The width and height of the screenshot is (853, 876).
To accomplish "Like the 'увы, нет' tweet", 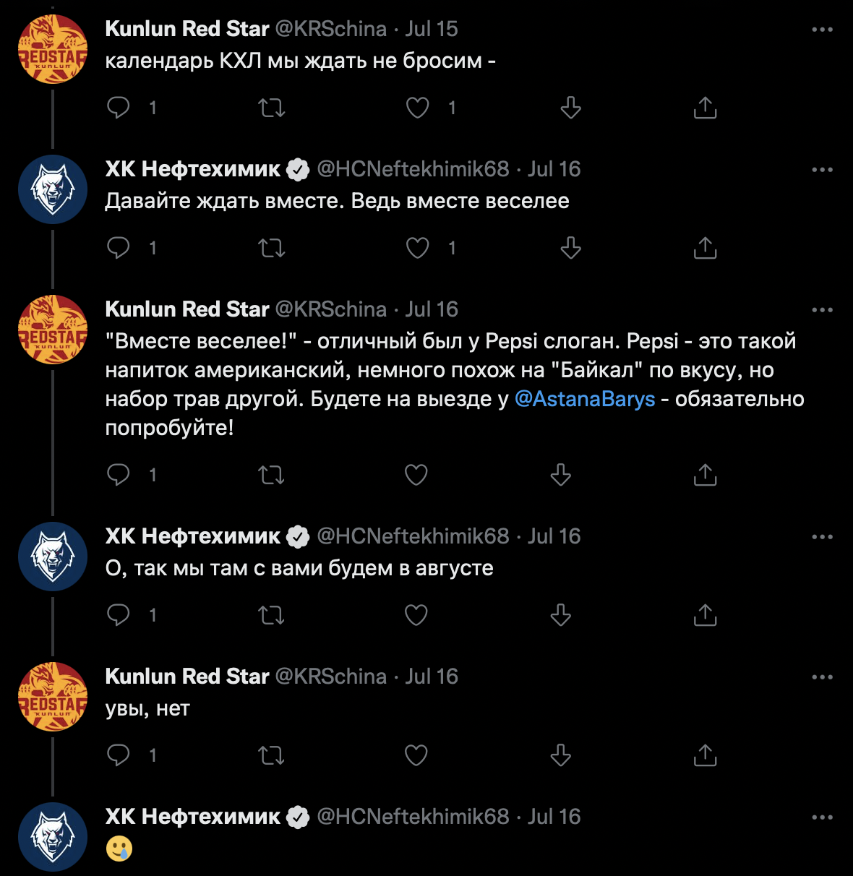I will click(416, 755).
